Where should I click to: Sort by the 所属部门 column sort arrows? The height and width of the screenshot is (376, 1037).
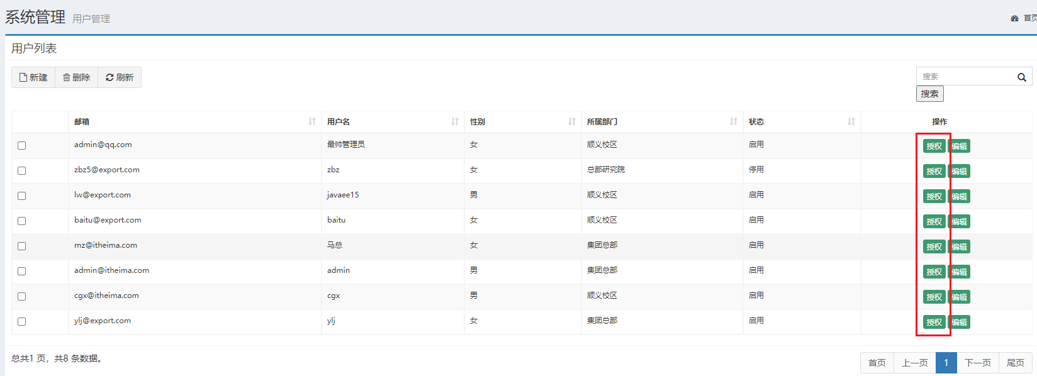[734, 121]
